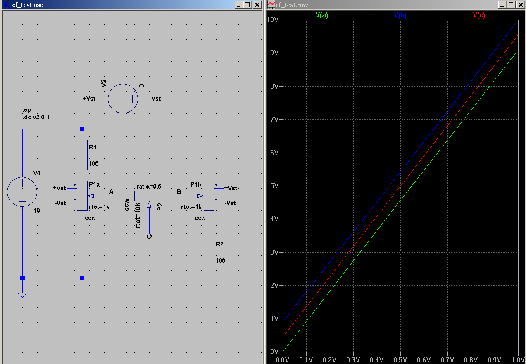Click the ground symbol below V1
The image size is (526, 364).
(22, 295)
